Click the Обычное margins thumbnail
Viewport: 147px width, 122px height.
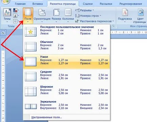(x=30, y=47)
